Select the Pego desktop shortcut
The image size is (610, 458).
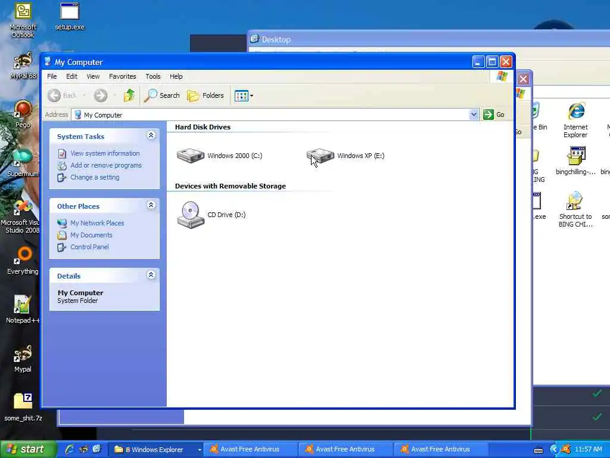[23, 114]
